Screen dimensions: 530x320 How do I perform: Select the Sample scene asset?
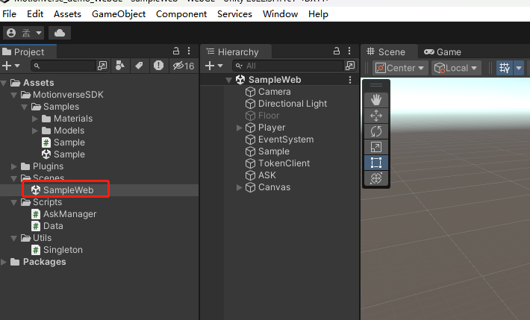(63, 154)
